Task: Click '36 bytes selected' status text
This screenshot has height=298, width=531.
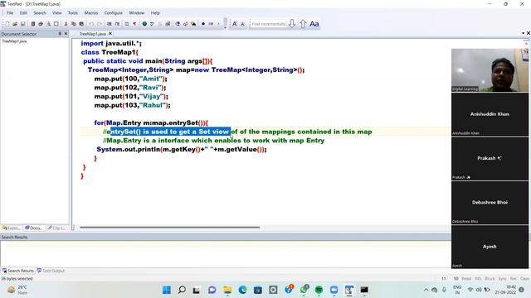Action: tap(17, 279)
